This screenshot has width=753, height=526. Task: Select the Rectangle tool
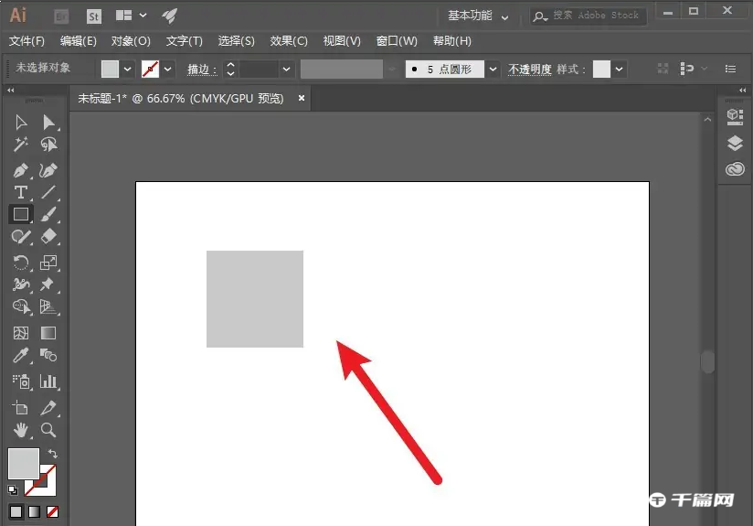click(x=21, y=214)
